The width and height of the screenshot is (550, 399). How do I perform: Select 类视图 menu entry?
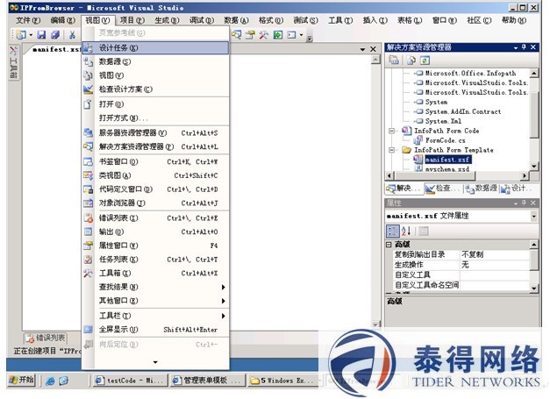[155, 175]
